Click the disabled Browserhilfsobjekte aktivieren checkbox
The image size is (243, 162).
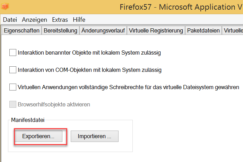13,104
